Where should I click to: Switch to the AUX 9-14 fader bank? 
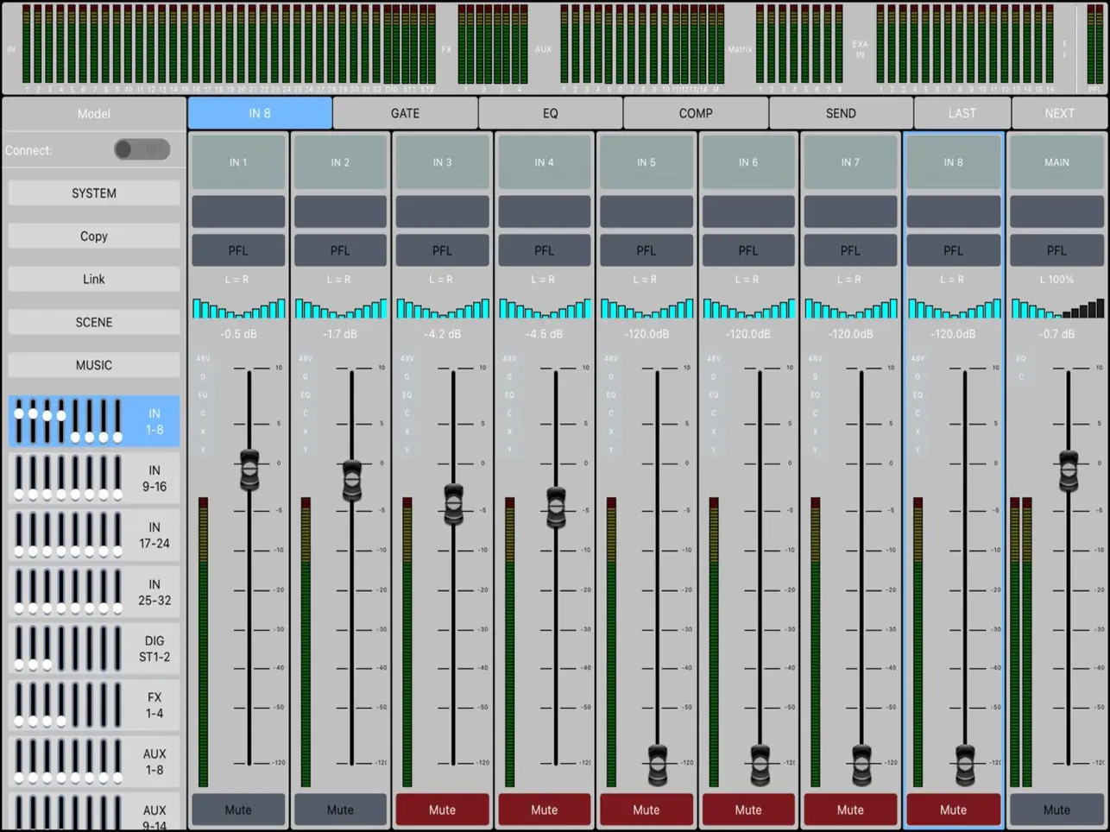click(94, 812)
